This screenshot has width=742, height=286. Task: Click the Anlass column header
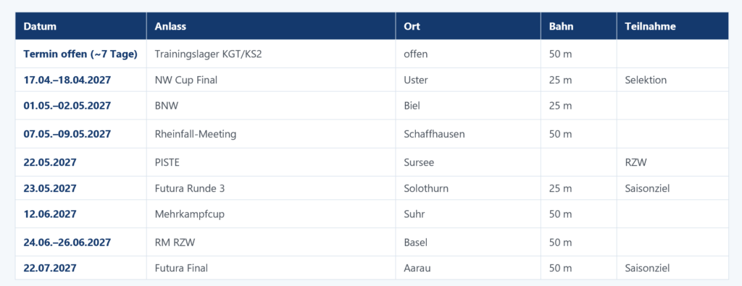point(271,26)
